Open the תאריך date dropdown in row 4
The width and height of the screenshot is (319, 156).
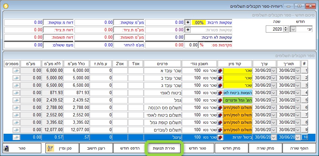[298, 93]
